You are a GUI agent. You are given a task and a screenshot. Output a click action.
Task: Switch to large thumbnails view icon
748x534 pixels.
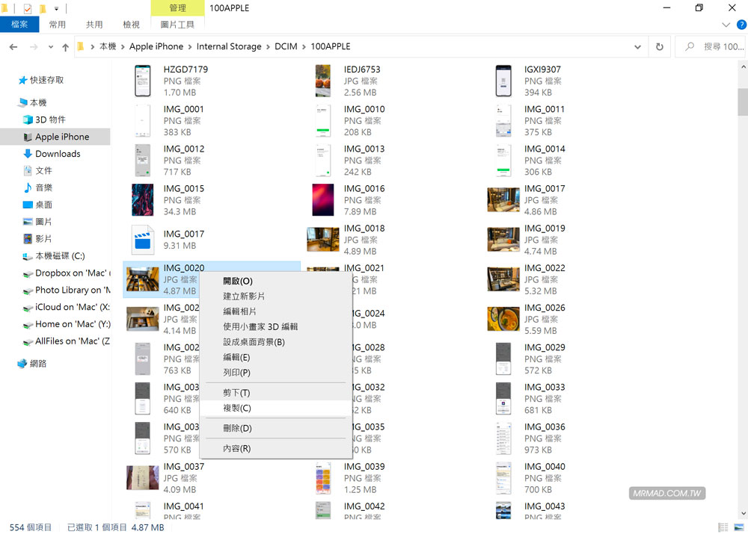pyautogui.click(x=739, y=527)
